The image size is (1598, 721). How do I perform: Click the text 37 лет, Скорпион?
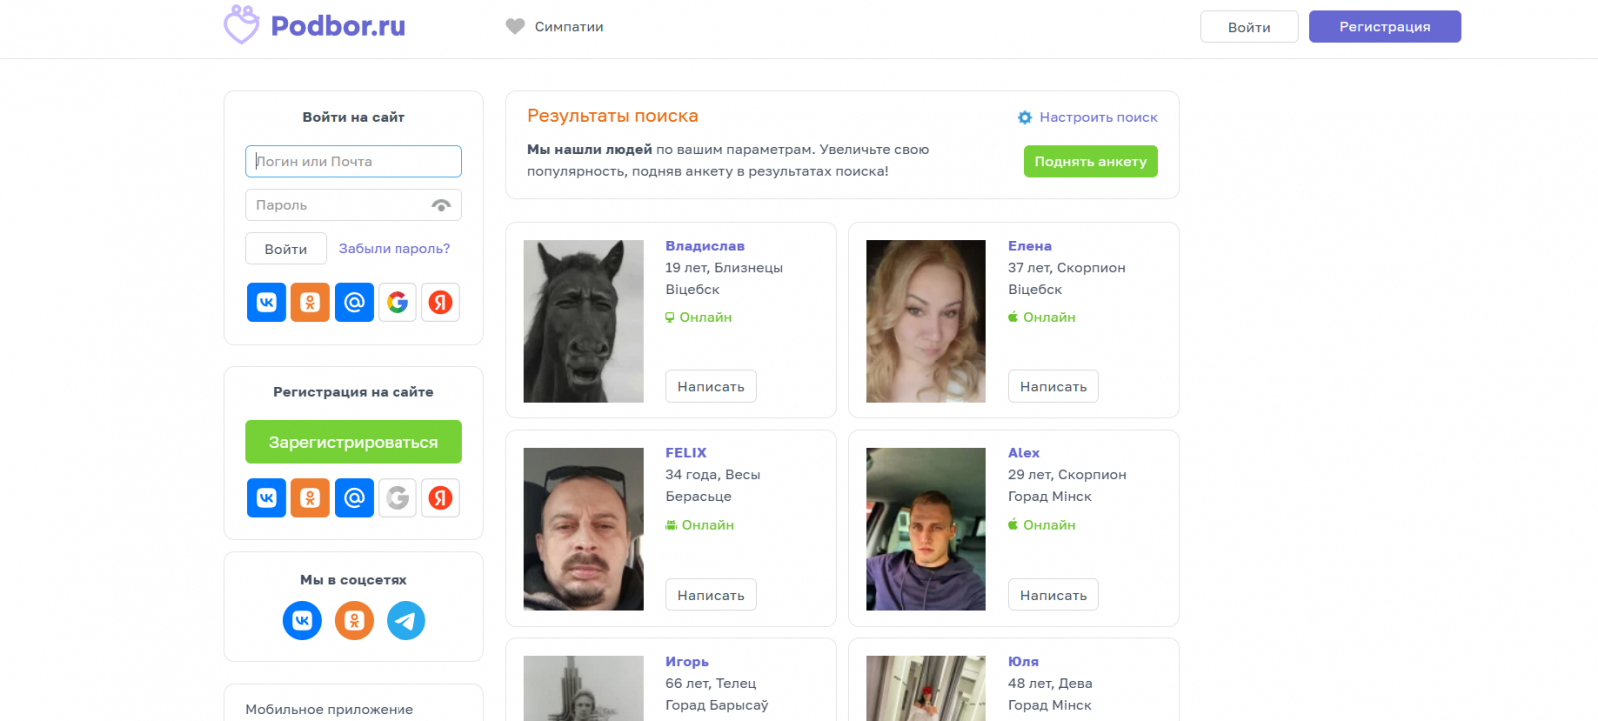coord(1067,268)
